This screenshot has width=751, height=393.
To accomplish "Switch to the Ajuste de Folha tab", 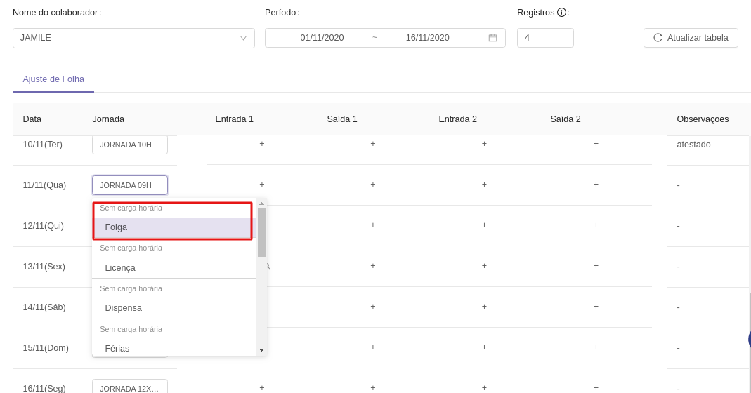I will (x=53, y=79).
